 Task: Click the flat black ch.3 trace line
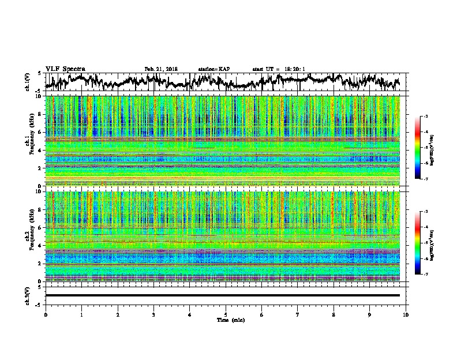(222, 295)
